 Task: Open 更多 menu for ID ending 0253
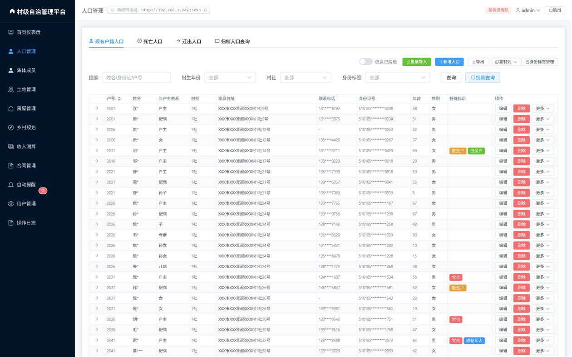(x=542, y=130)
